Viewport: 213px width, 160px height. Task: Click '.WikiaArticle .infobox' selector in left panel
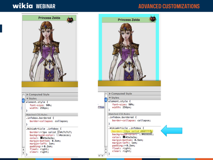coord(42,129)
